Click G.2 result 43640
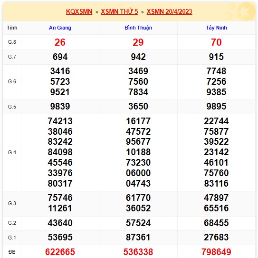The width and height of the screenshot is (258, 258). tap(60, 223)
